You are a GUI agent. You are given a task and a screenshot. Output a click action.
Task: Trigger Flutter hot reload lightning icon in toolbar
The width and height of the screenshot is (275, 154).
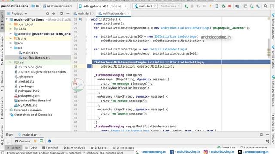[x=211, y=6]
